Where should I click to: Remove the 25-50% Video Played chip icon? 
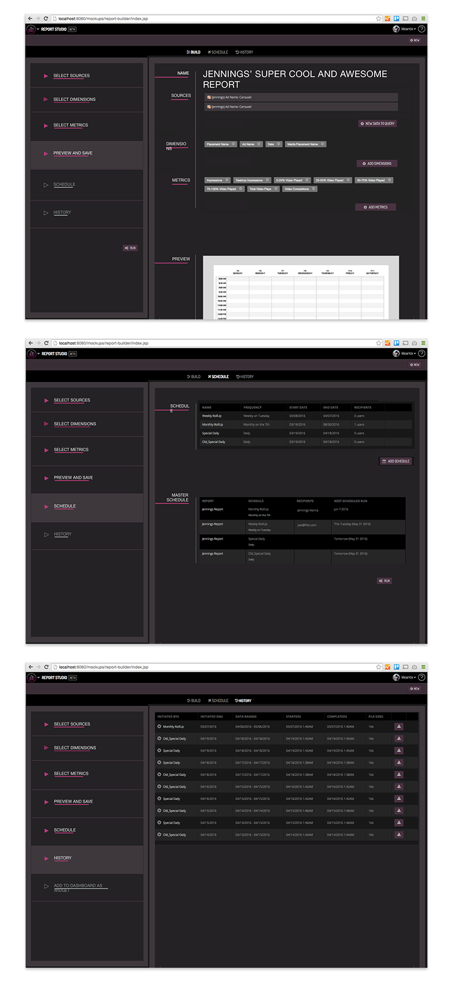(348, 180)
